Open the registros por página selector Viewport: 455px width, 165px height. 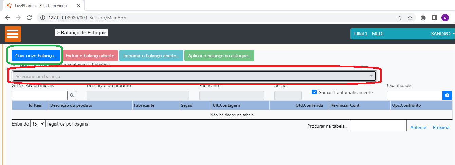pyautogui.click(x=38, y=124)
